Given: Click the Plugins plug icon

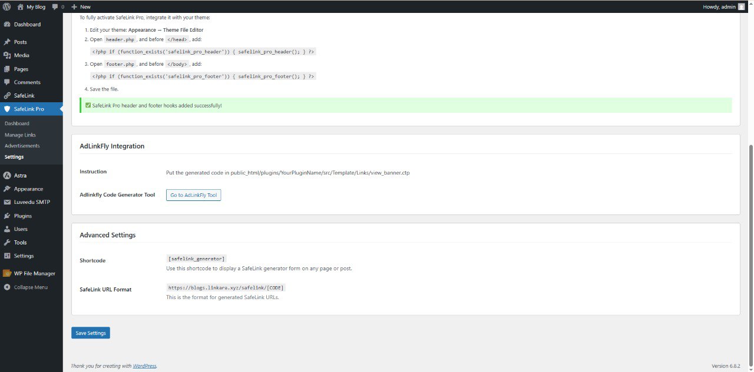Looking at the screenshot, I should pos(7,216).
